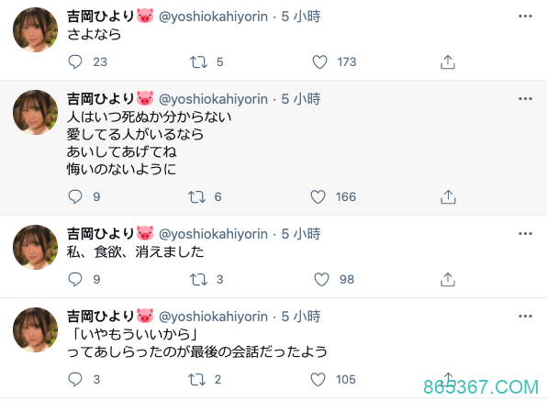This screenshot has width=547, height=401.
Task: Like the tweet with 98 likes
Action: (321, 279)
